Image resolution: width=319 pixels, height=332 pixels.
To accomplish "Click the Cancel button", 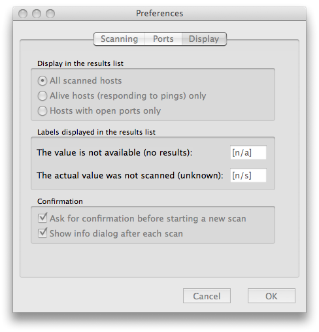I will (207, 296).
